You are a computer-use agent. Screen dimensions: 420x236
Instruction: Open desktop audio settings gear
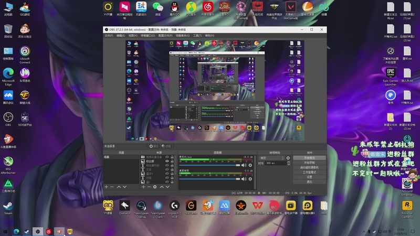tap(250, 179)
